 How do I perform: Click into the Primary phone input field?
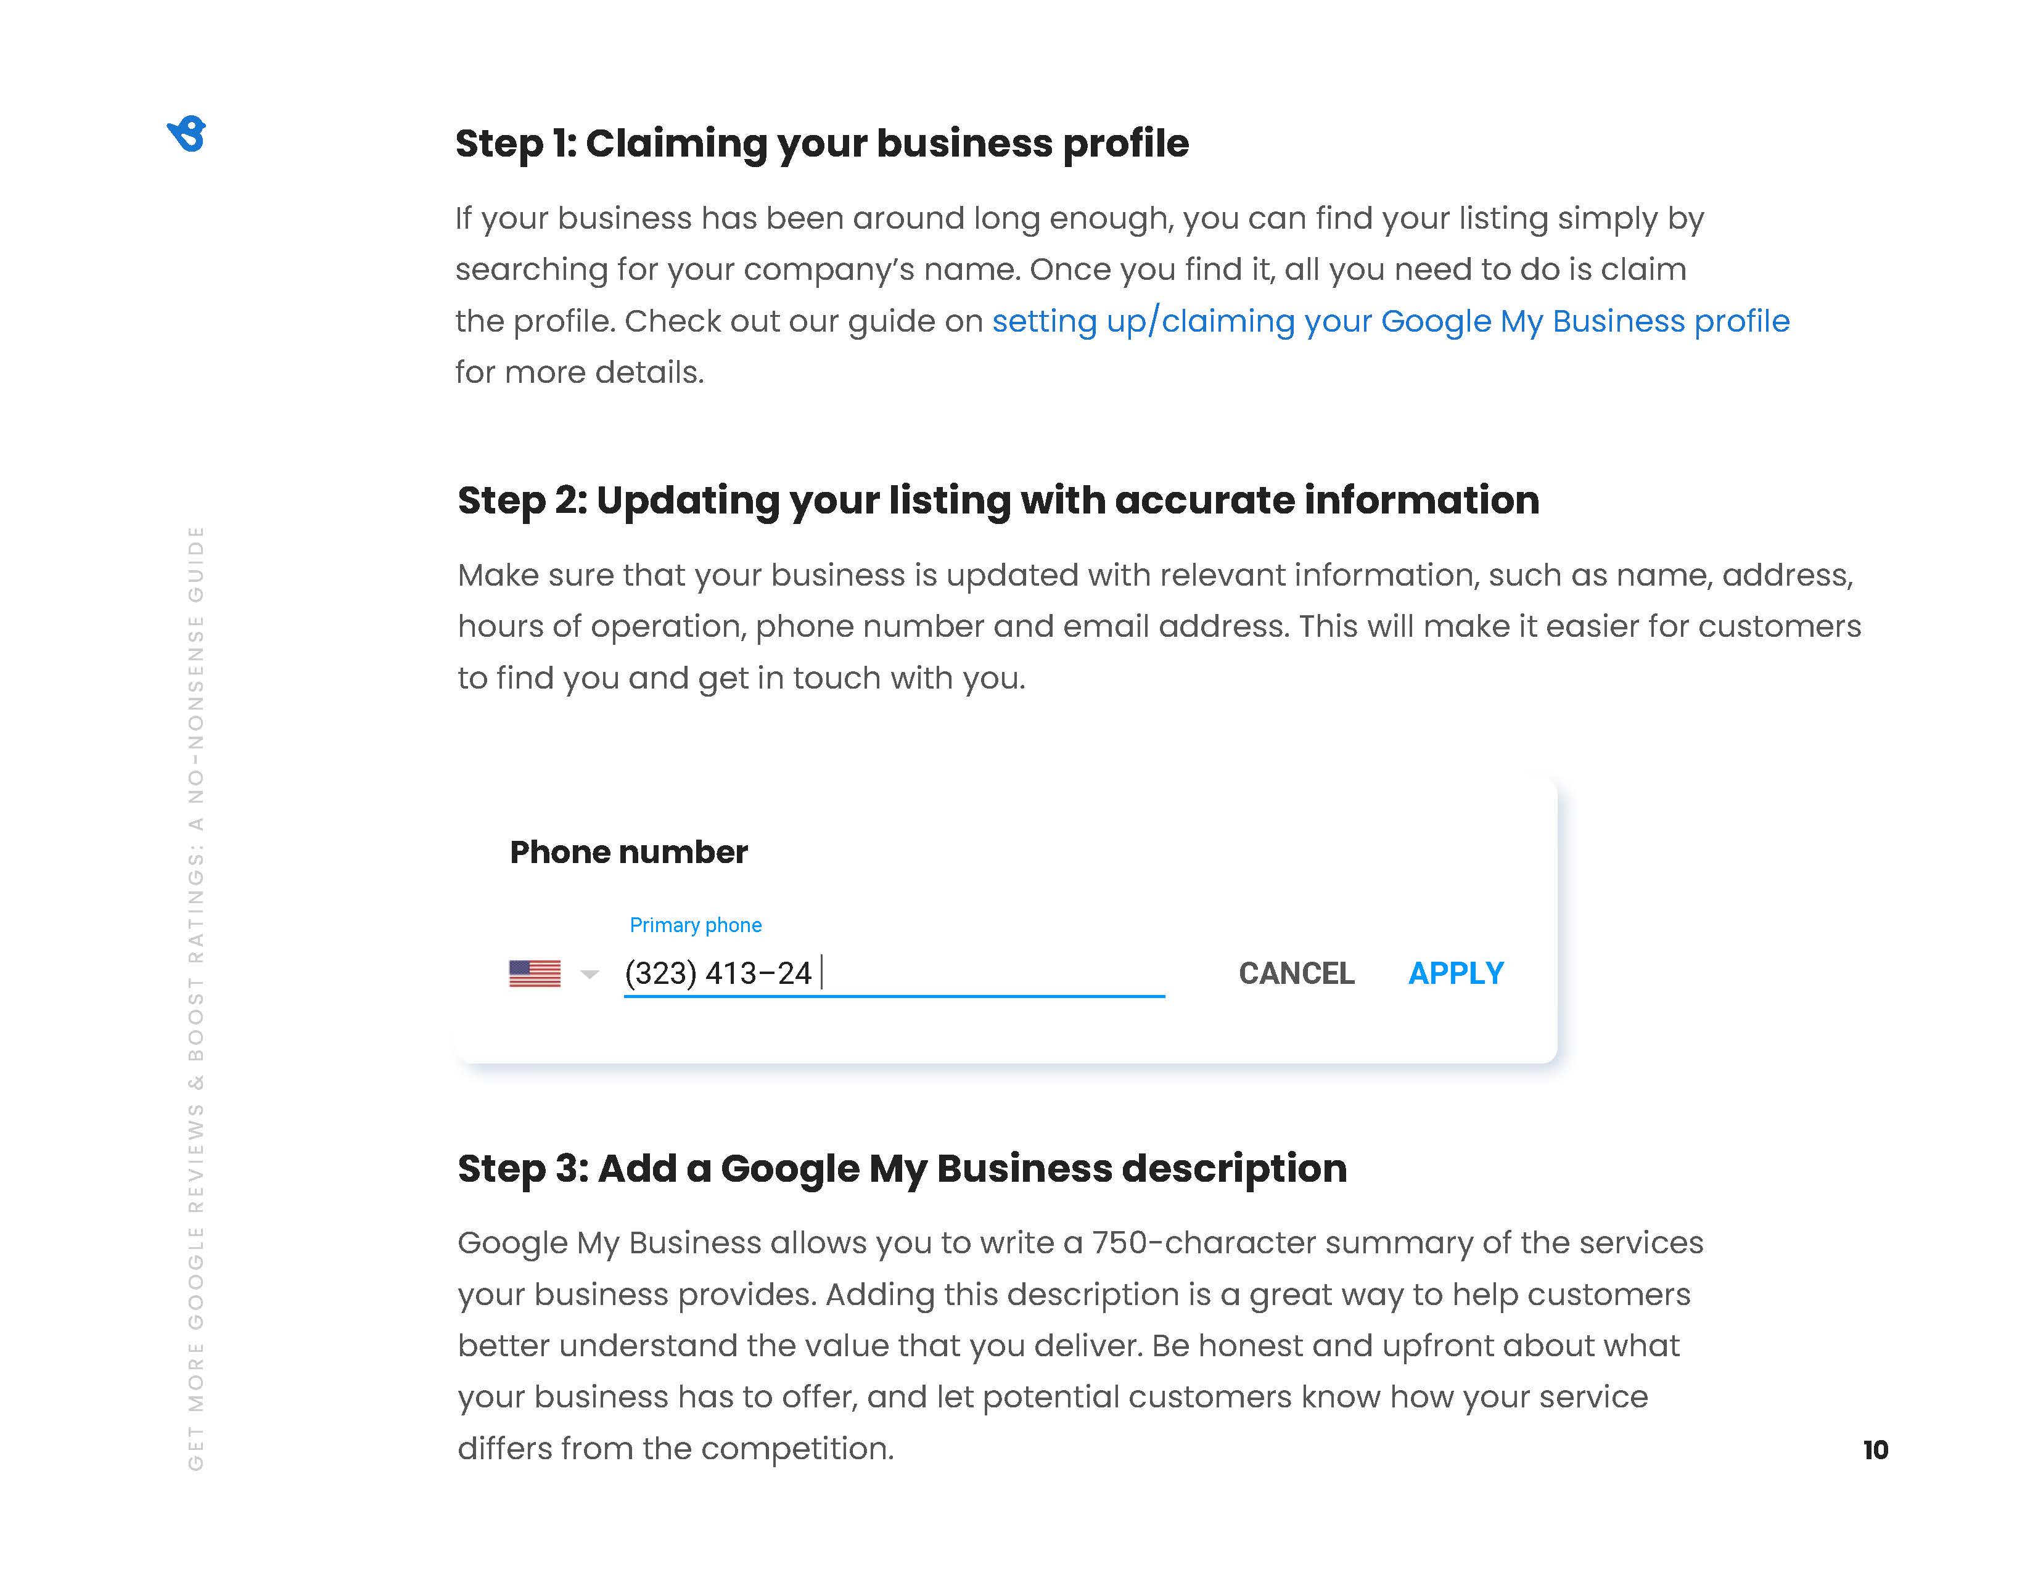pyautogui.click(x=989, y=973)
